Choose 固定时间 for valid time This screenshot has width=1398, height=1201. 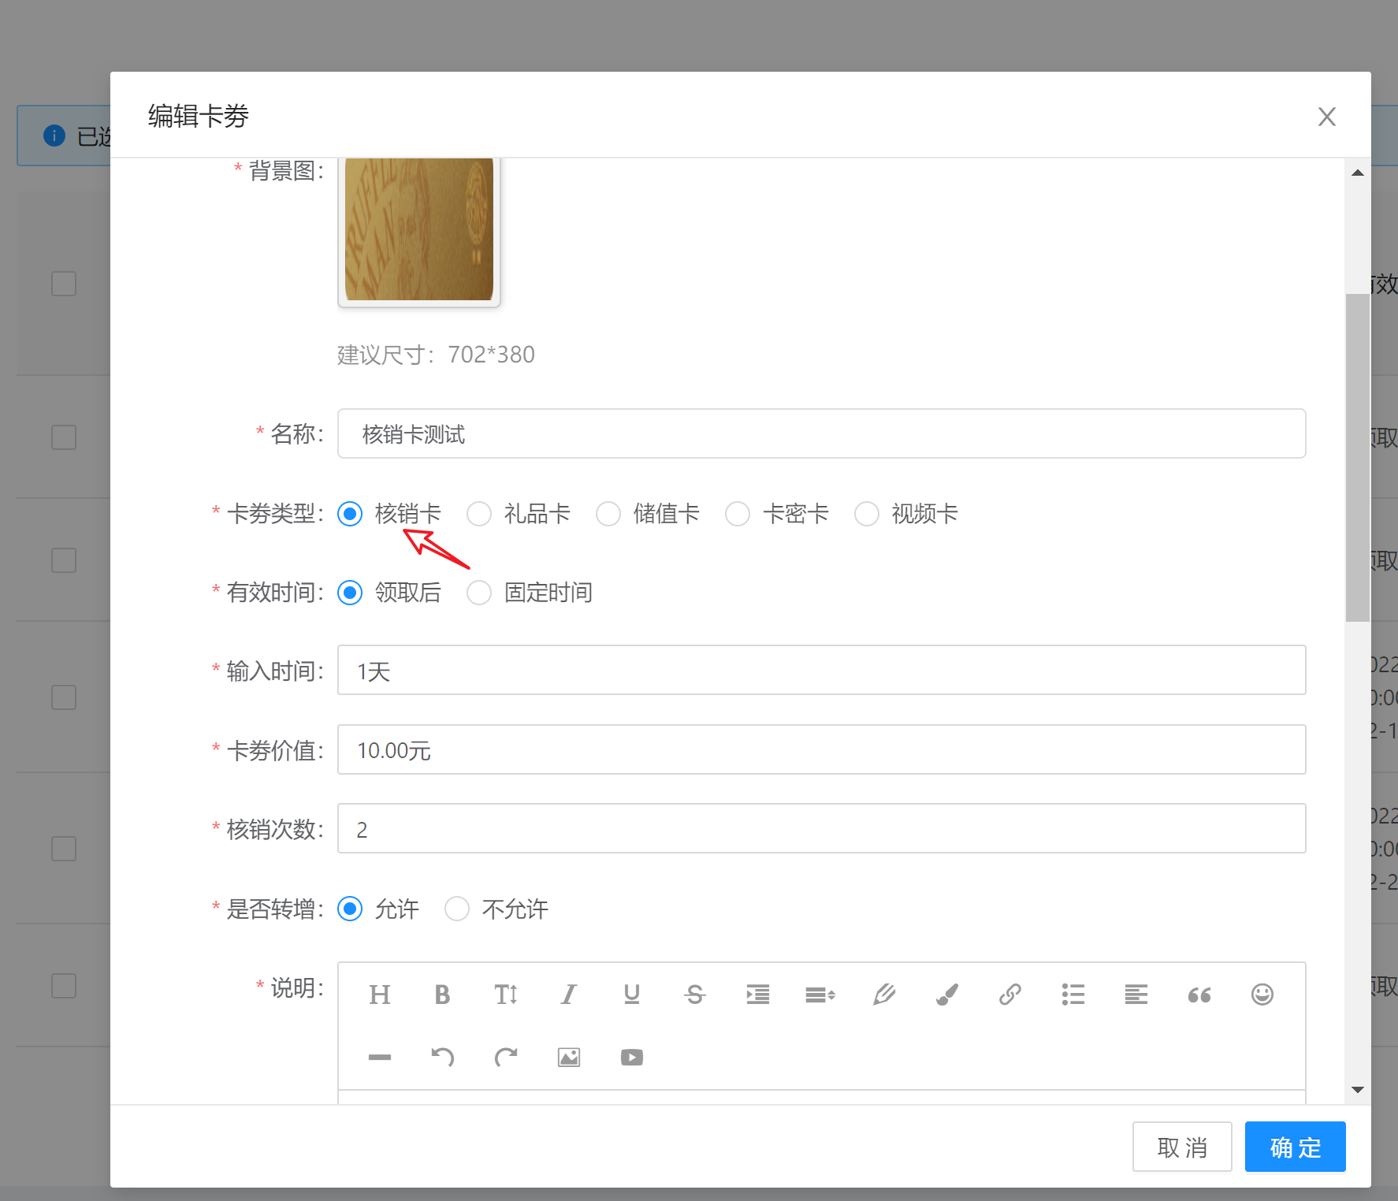479,593
